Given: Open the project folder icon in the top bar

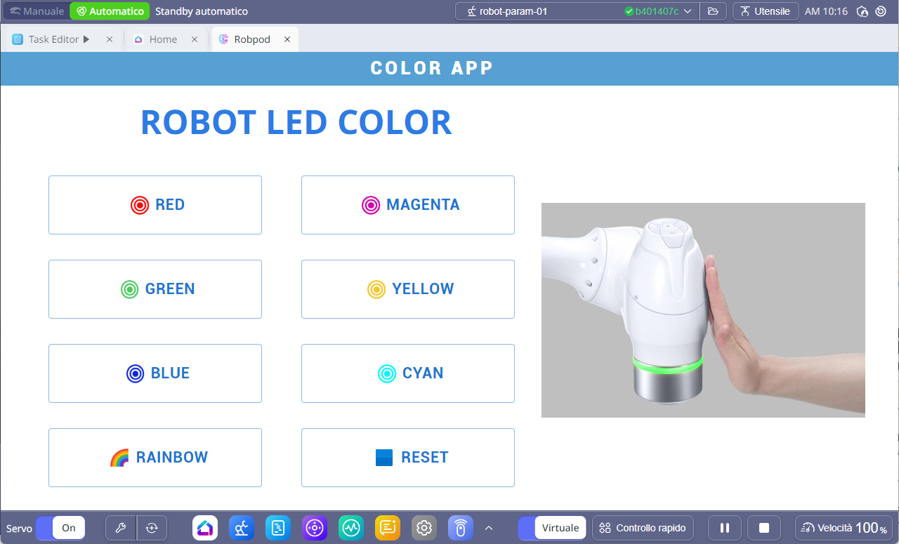Looking at the screenshot, I should click(713, 11).
